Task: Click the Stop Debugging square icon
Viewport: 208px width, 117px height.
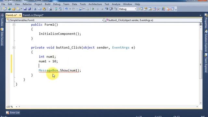Action: pos(102,9)
